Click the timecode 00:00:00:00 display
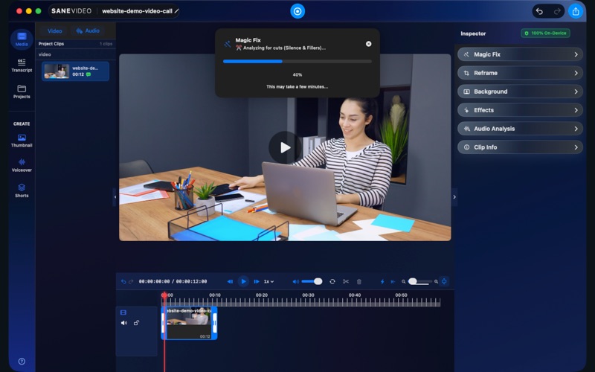This screenshot has width=595, height=372. coord(154,281)
